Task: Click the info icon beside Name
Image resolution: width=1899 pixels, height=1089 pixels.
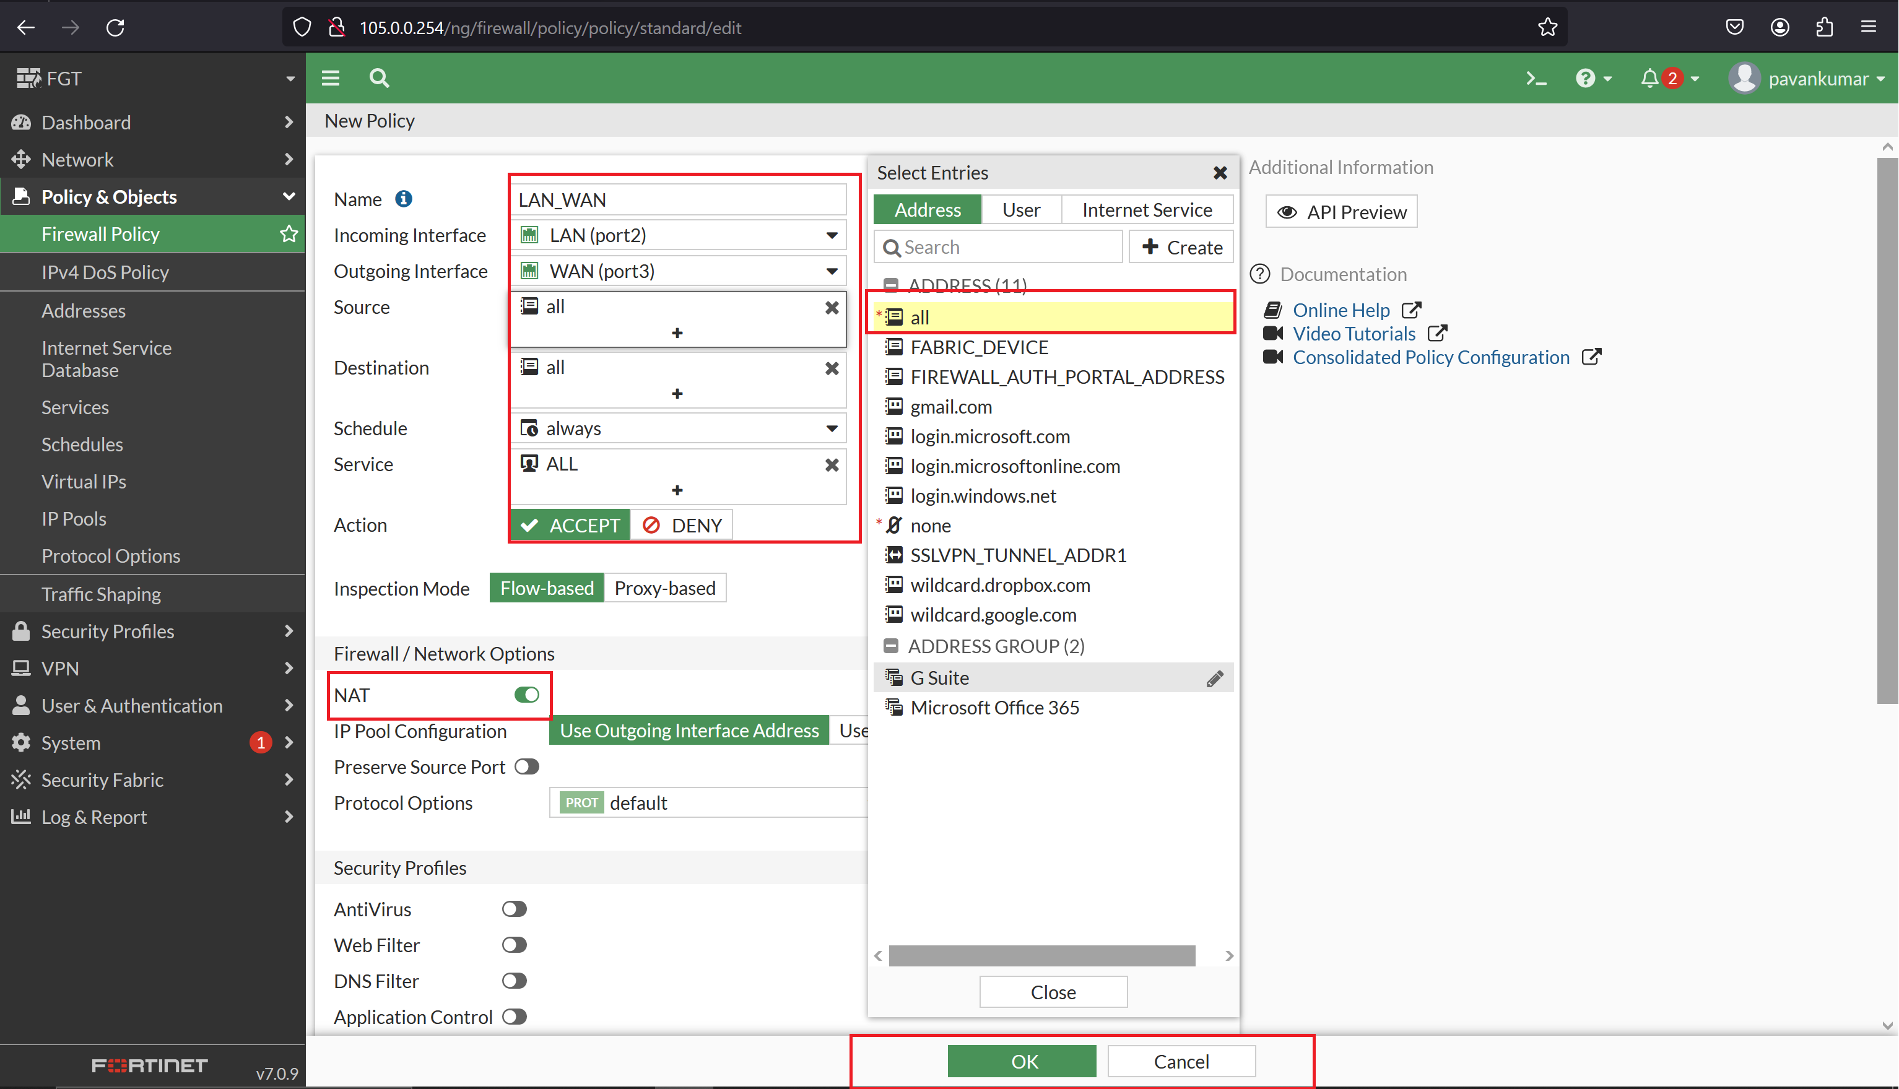Action: coord(404,199)
